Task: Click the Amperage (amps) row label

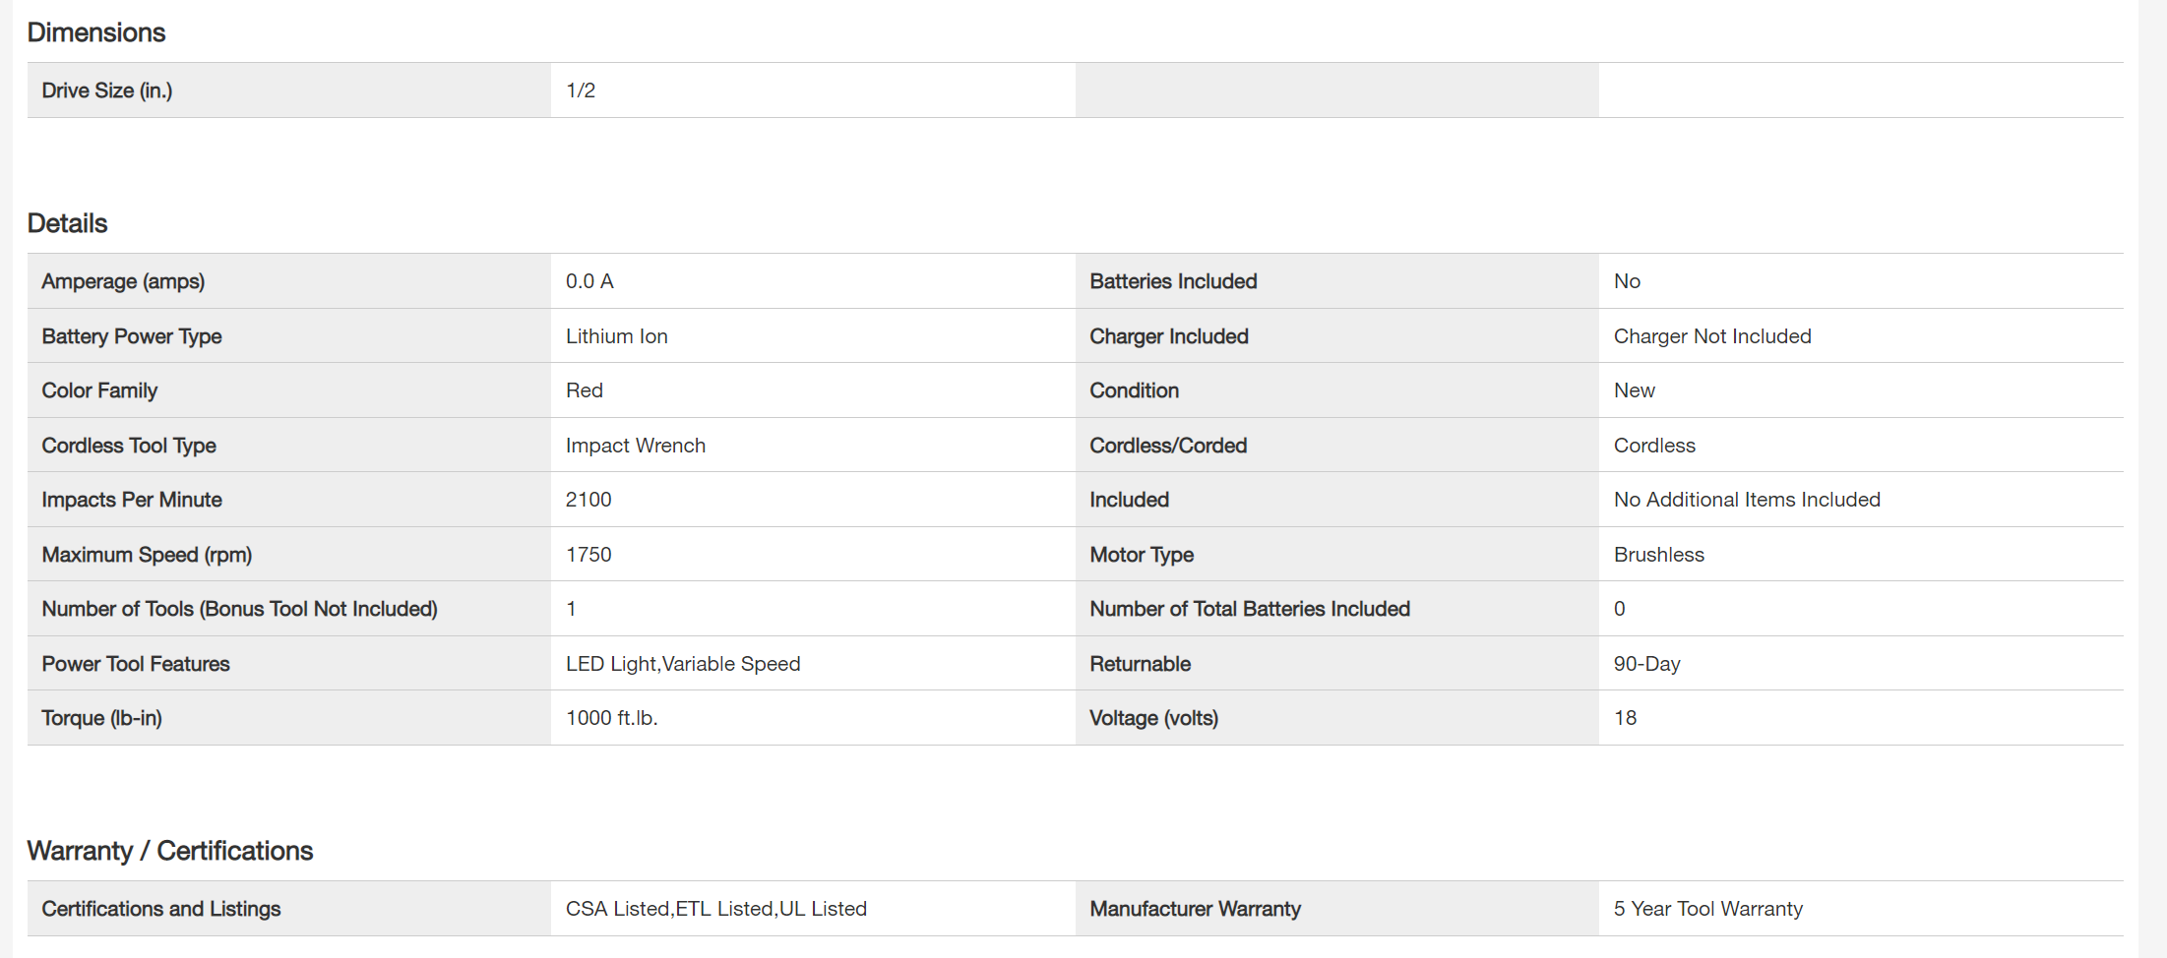Action: tap(123, 281)
